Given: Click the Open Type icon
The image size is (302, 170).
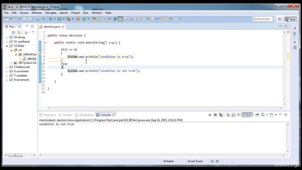Looking at the screenshot, I should pyautogui.click(x=93, y=19).
